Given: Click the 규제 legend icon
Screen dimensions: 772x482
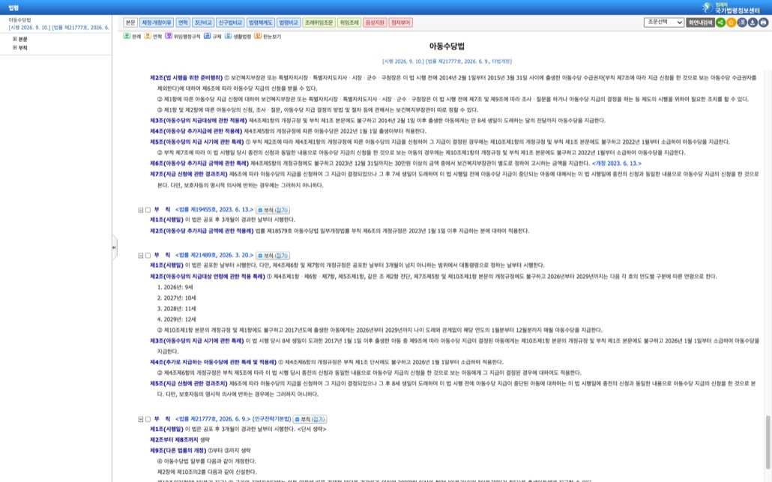Looking at the screenshot, I should pos(208,36).
